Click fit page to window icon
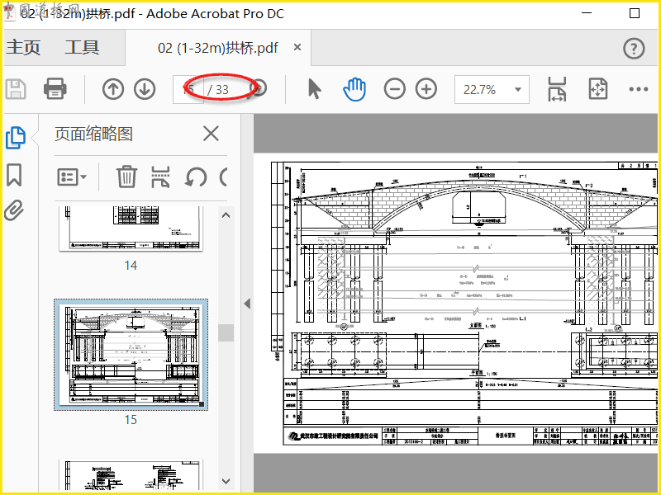The image size is (661, 495). (x=597, y=89)
